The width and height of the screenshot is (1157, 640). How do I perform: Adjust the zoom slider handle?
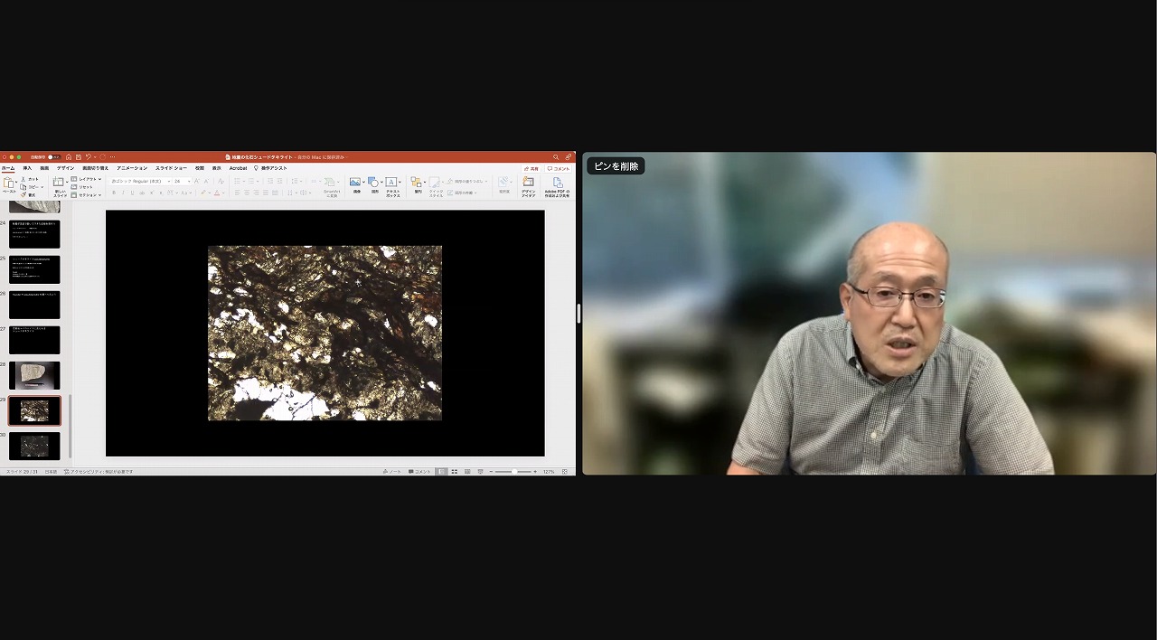513,472
